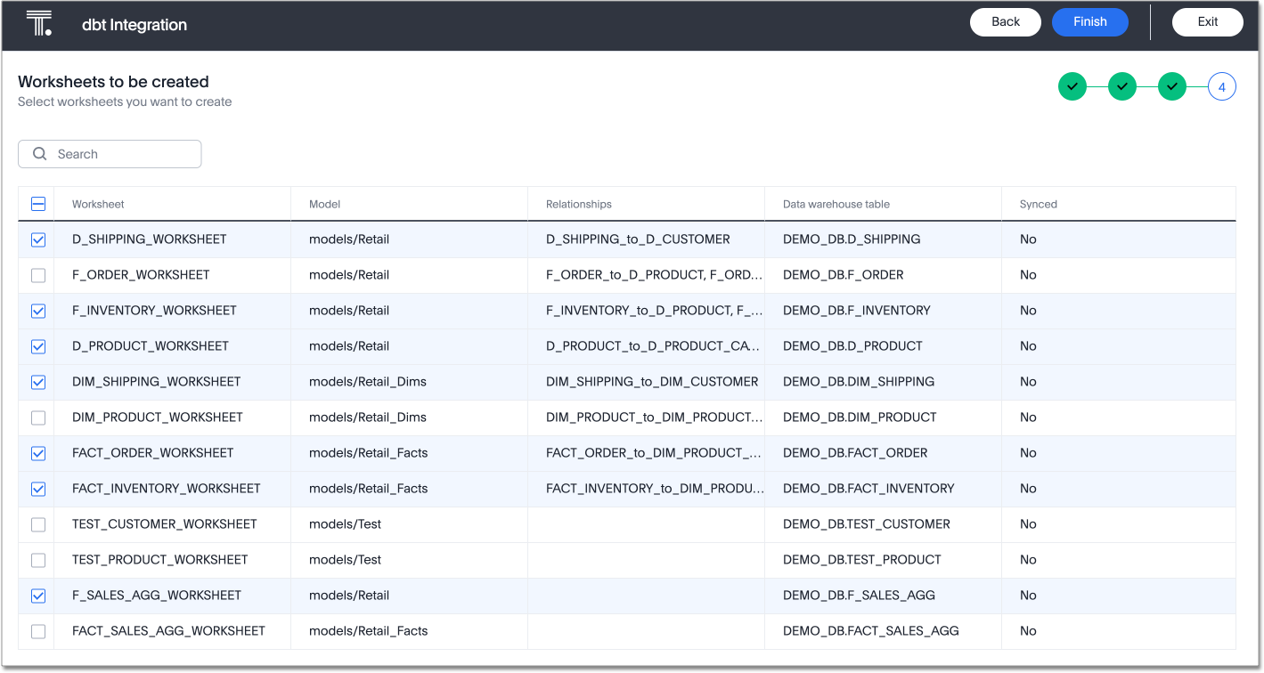The height and width of the screenshot is (673, 1264).
Task: Exit the dbt Integration wizard
Action: 1207,21
